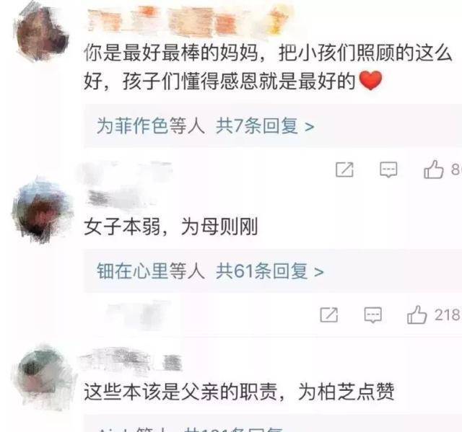Image resolution: width=462 pixels, height=432 pixels.
Task: Tap the red heart emoji in first comment
Action: coord(370,81)
